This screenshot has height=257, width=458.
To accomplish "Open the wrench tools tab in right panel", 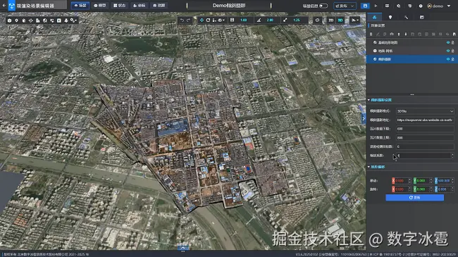I will (406, 17).
